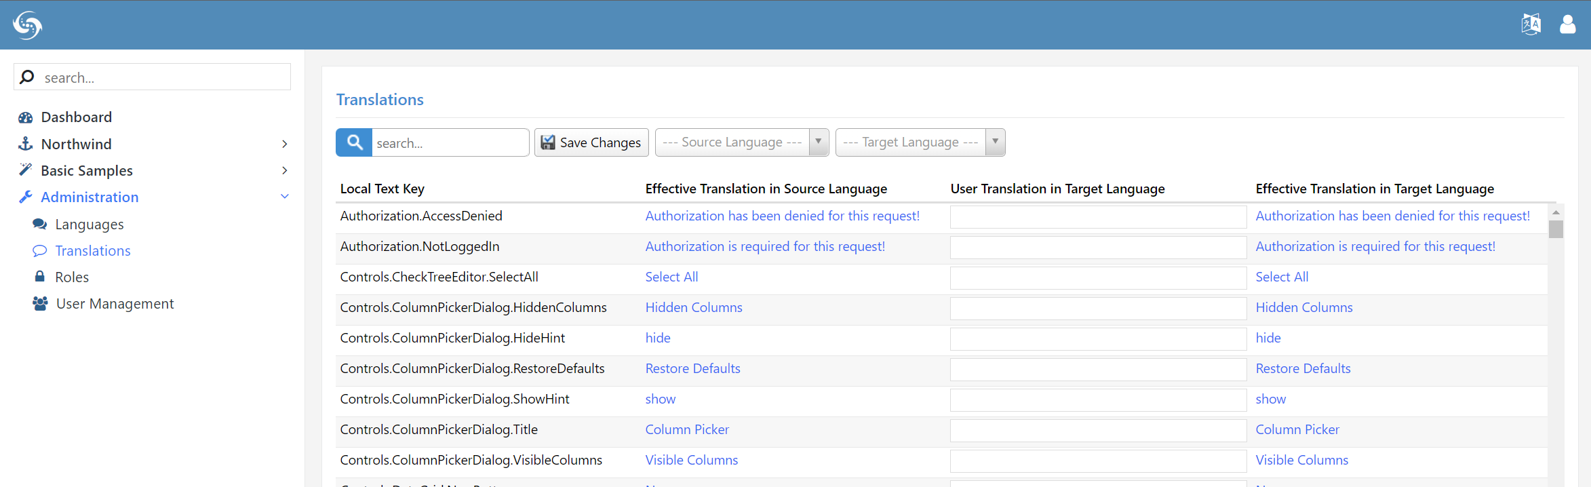Click the User Management people icon

coord(40,304)
